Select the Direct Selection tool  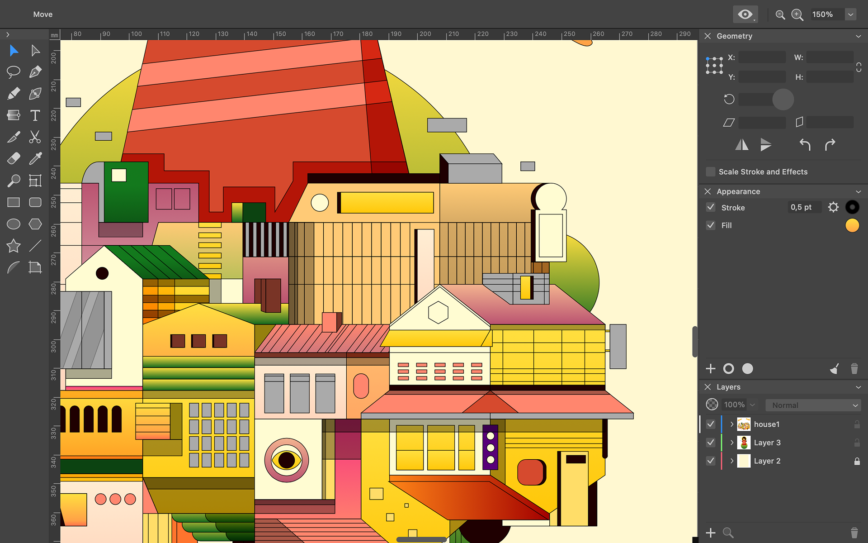35,50
